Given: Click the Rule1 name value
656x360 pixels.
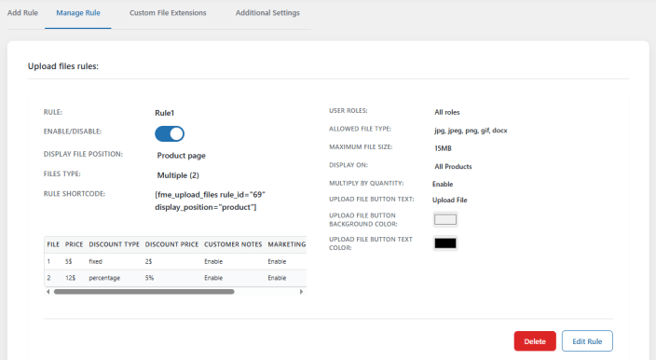Looking at the screenshot, I should coord(164,113).
